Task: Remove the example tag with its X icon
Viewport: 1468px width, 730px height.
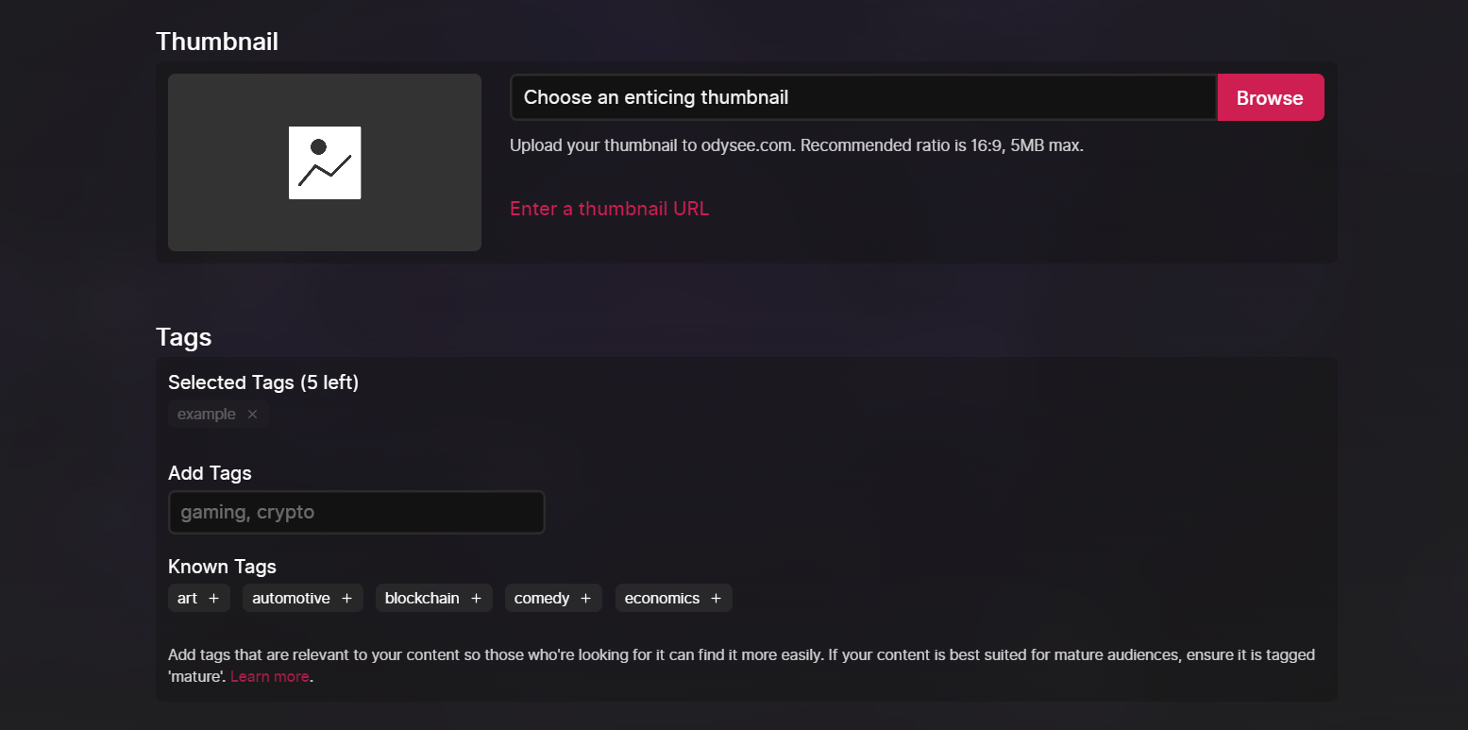Action: click(x=252, y=415)
